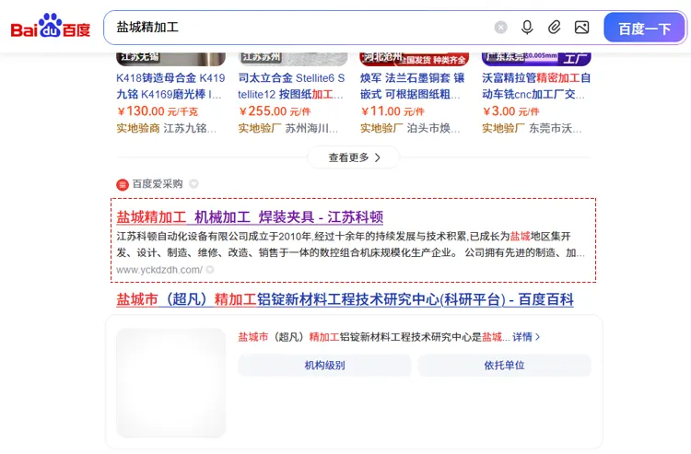Viewport: 691px width, 454px height.
Task: Open the 沃富精拉管精密加工 product link
Action: pyautogui.click(x=536, y=87)
